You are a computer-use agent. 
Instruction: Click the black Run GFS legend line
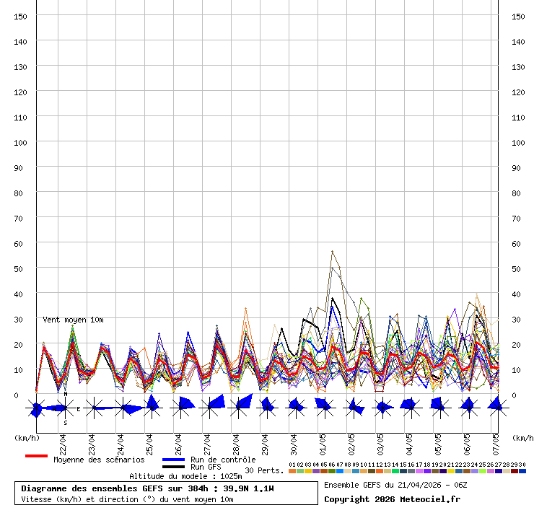(x=173, y=467)
